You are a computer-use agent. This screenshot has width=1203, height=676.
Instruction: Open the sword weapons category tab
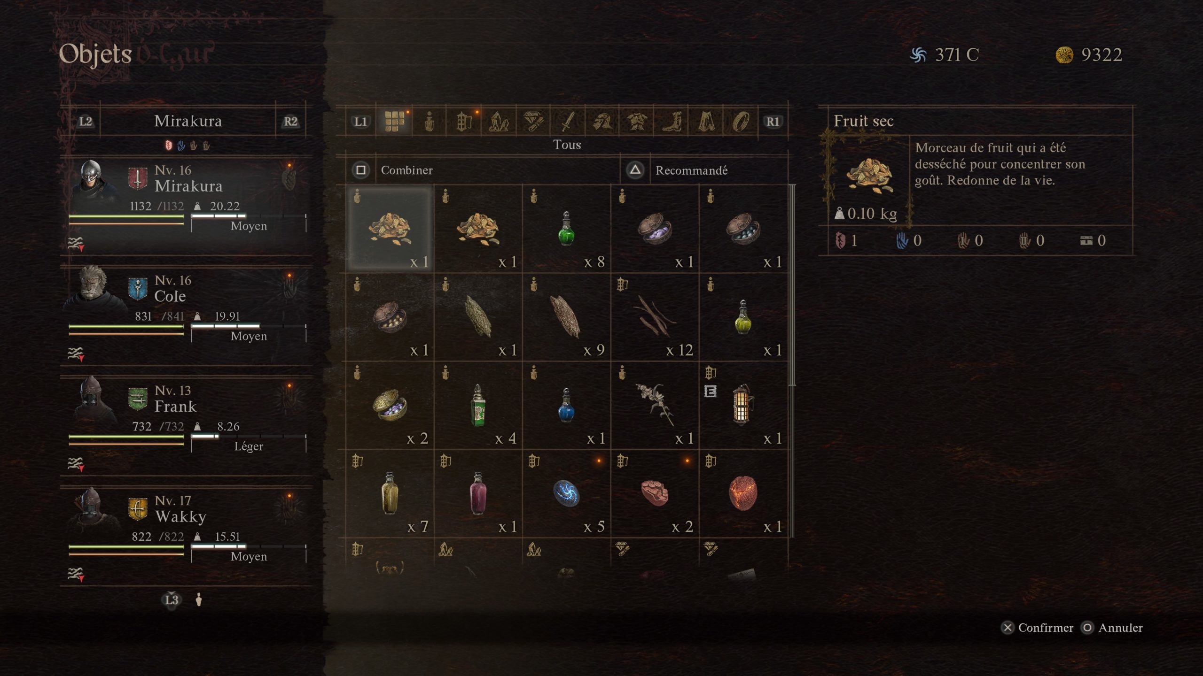(x=567, y=122)
